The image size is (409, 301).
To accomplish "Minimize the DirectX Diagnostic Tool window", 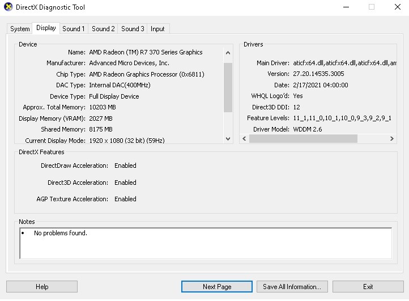I will [346, 7].
